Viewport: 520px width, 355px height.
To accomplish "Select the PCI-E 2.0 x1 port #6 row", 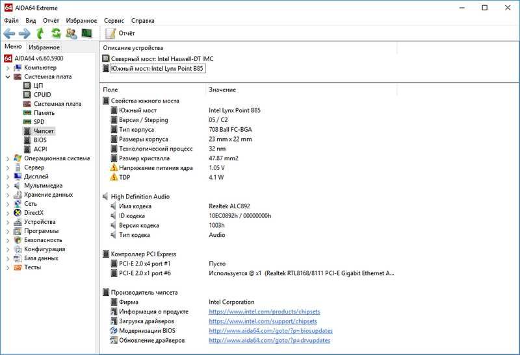I will (248, 273).
